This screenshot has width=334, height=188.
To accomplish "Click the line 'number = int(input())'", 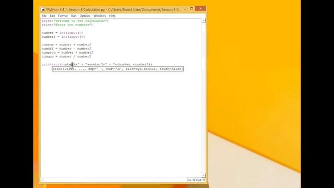I will [62, 32].
